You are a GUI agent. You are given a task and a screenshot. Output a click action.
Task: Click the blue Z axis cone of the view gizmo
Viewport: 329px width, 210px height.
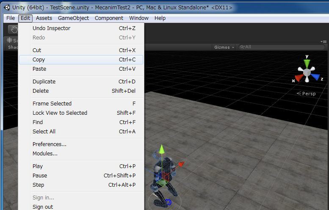[x=315, y=77]
